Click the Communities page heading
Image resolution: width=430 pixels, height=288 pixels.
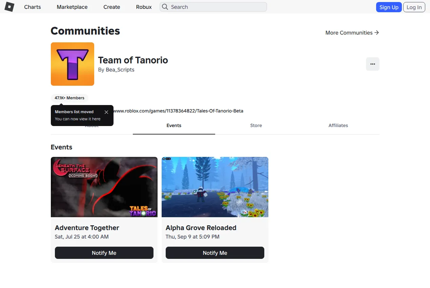tap(85, 31)
